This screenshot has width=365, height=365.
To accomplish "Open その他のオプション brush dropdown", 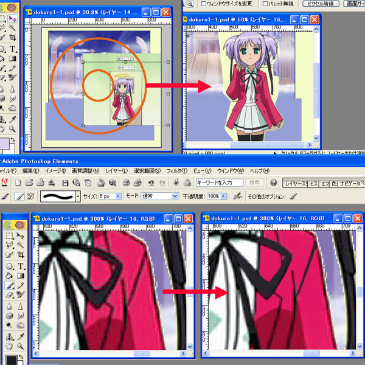I will coord(294,196).
